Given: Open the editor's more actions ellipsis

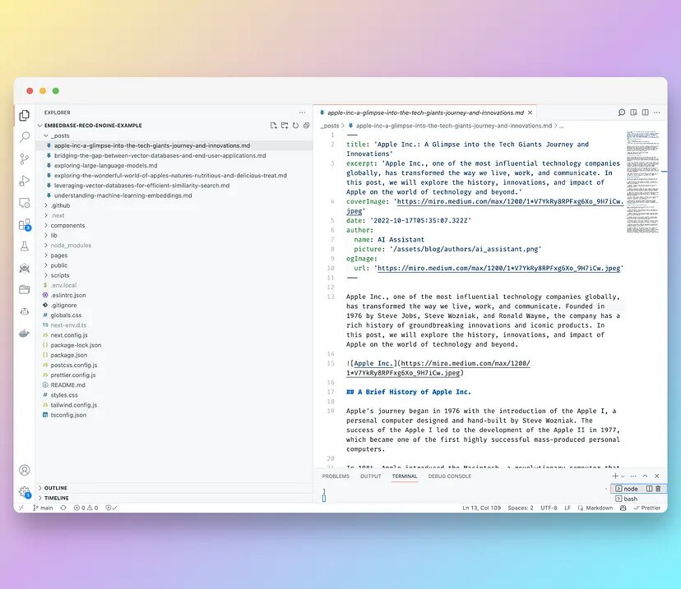Looking at the screenshot, I should [x=657, y=113].
